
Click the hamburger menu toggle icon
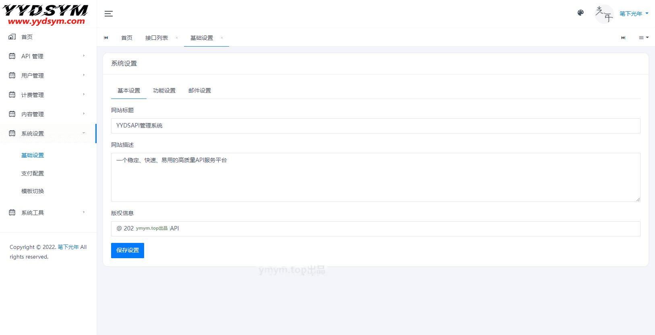tap(109, 14)
